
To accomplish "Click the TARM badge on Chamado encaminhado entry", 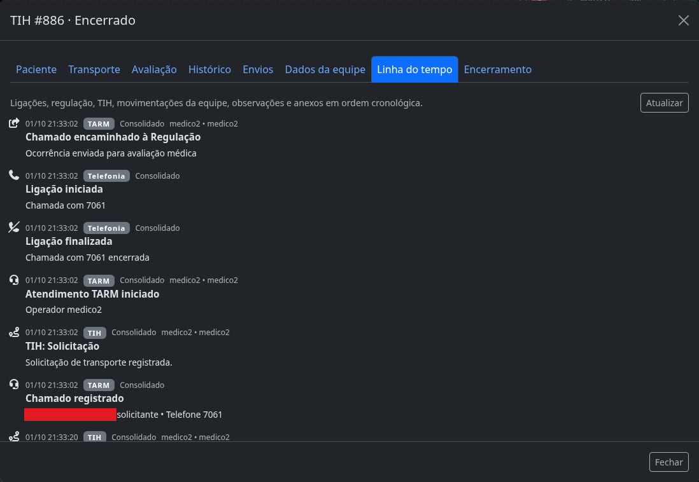I will (99, 124).
